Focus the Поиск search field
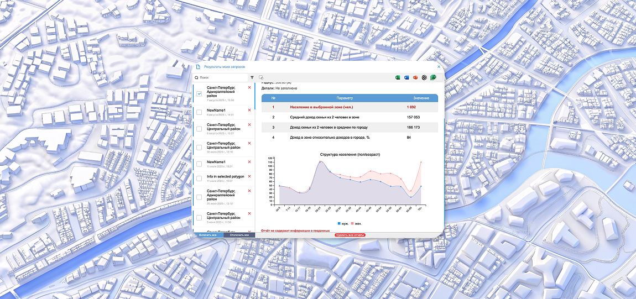 (221, 78)
